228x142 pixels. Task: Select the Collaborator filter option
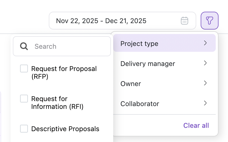pos(140,104)
